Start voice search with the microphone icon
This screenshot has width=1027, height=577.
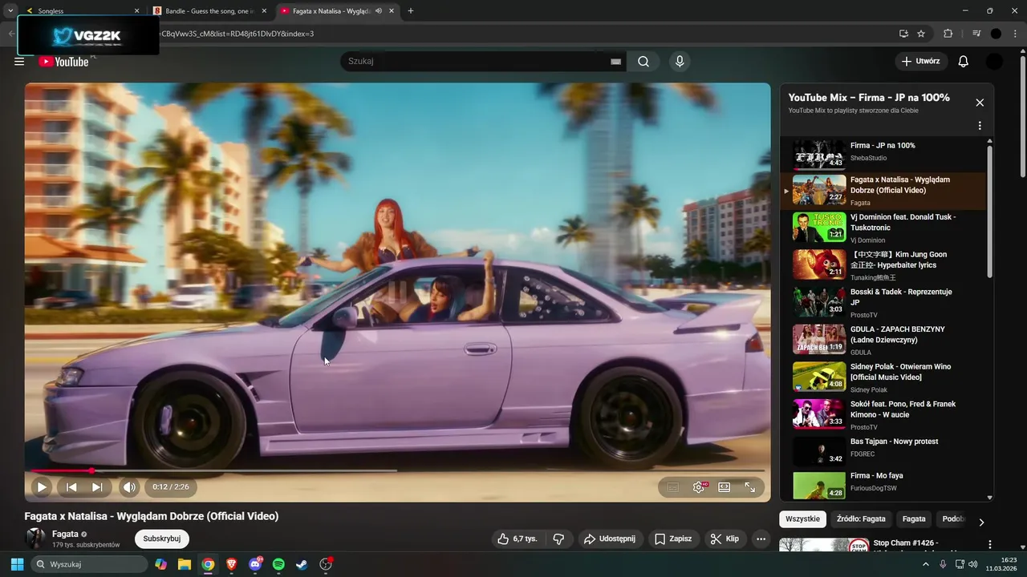coord(680,62)
